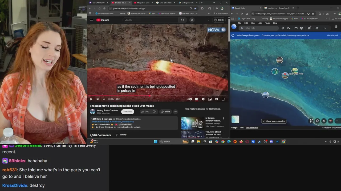
Task: Seek on the red video progress bar
Action: [158, 96]
